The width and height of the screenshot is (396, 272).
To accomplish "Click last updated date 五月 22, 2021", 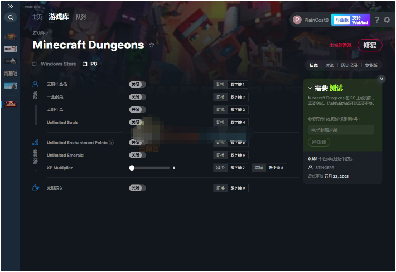I will tap(336, 176).
